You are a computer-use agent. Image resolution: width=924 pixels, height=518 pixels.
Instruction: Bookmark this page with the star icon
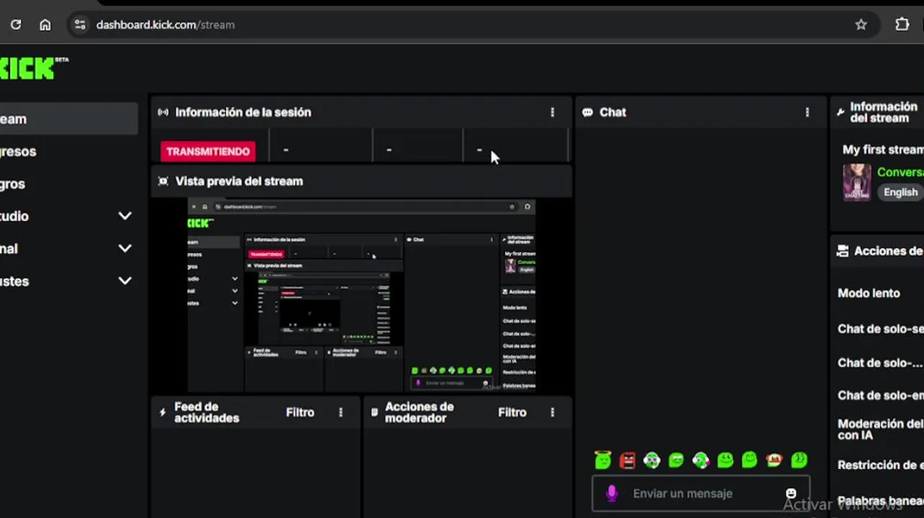pyautogui.click(x=861, y=24)
